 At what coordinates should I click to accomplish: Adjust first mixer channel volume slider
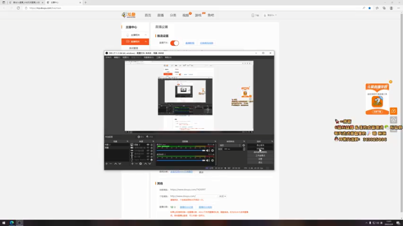(181, 151)
